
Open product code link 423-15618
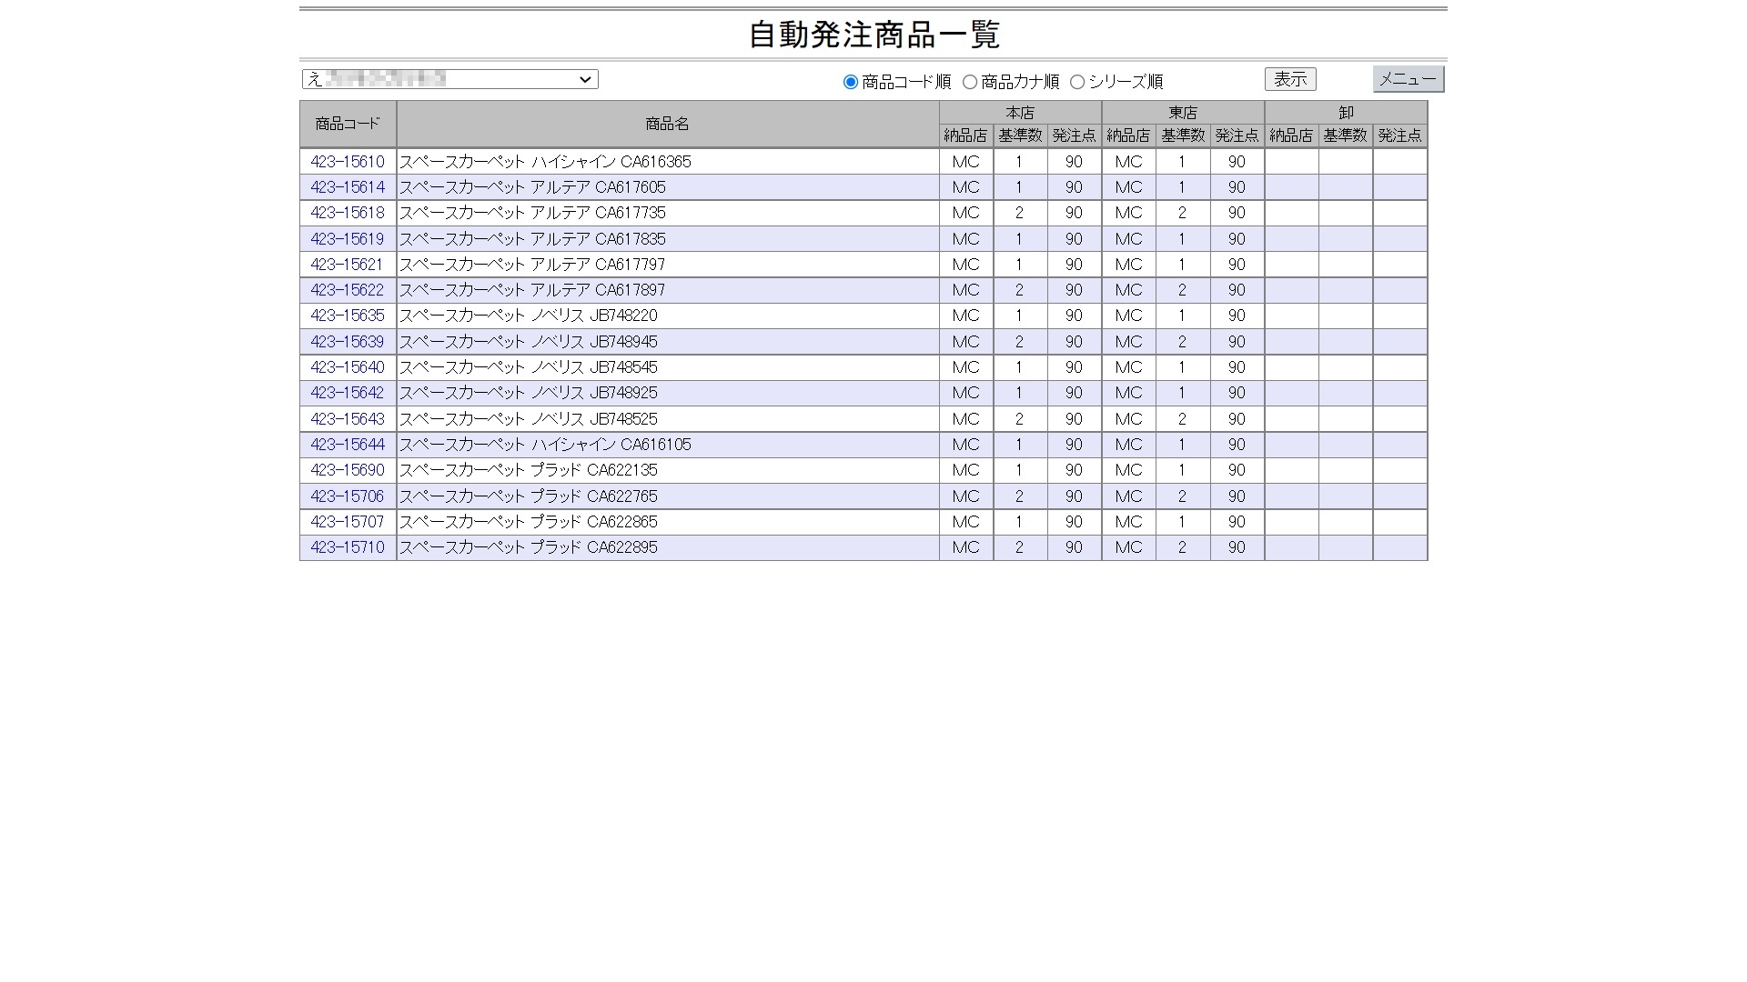point(348,213)
